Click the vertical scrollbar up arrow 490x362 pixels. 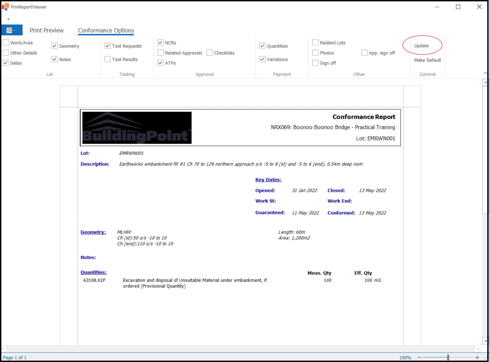(485, 83)
